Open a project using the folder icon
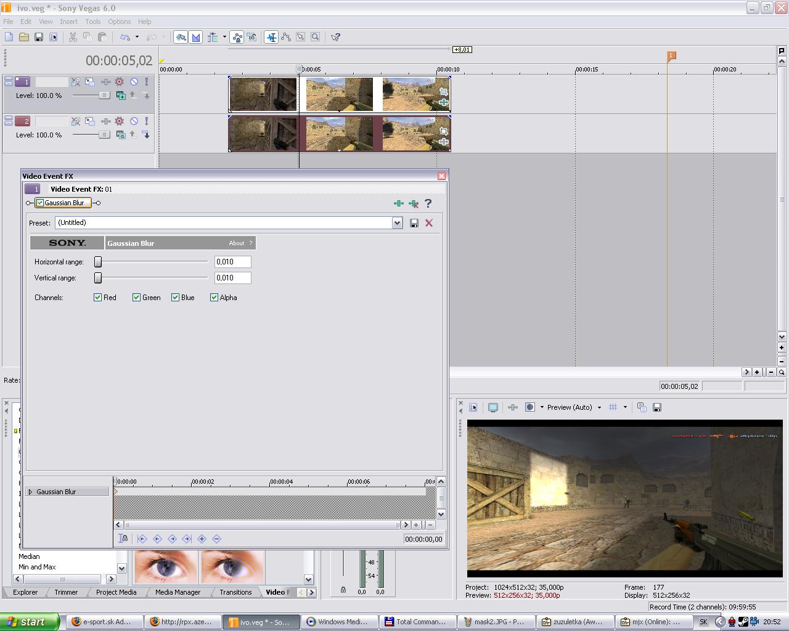 tap(24, 37)
